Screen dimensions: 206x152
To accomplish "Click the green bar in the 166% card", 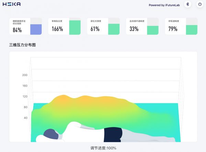I will pyautogui.click(x=75, y=27).
